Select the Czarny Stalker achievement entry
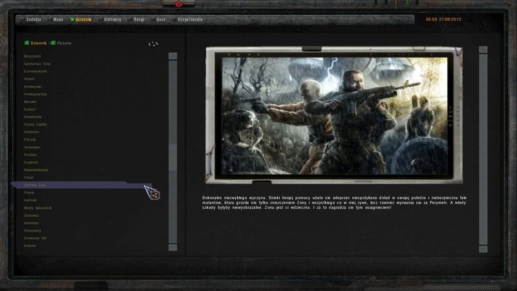Image resolution: width=517 pixels, height=291 pixels. [x=35, y=124]
